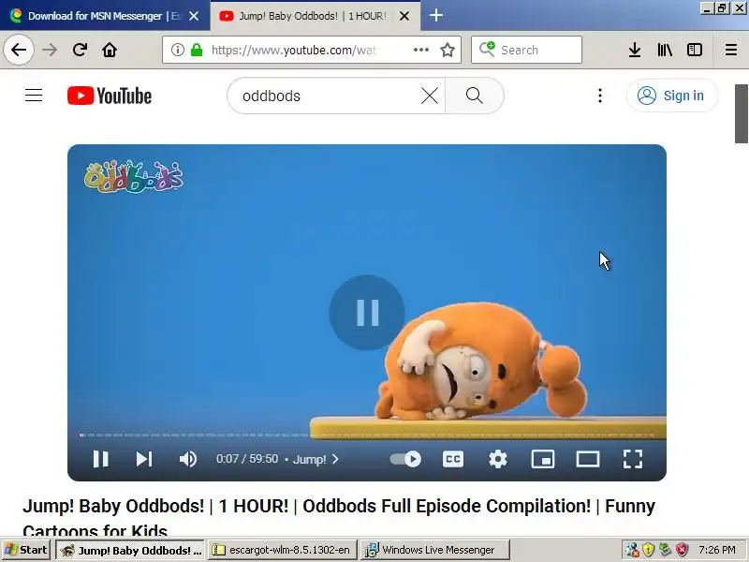
Task: Reload the current page
Action: coord(80,50)
